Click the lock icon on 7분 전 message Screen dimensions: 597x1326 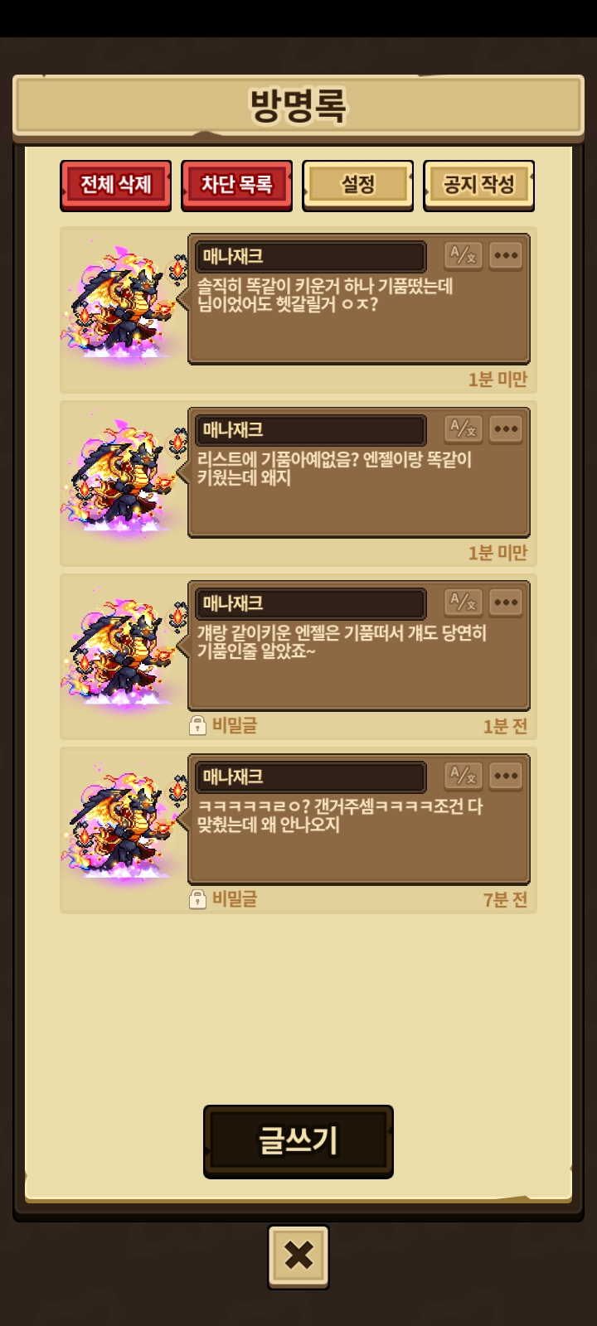pos(197,899)
